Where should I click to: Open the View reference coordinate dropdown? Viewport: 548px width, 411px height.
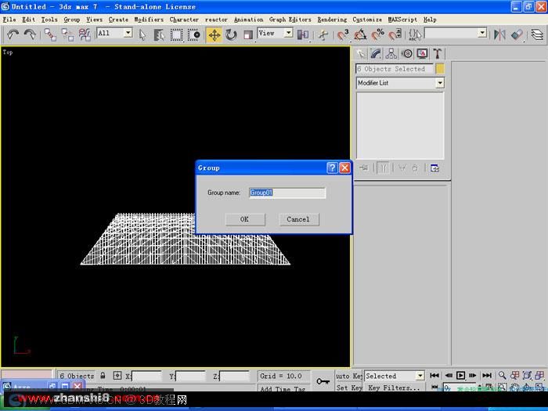click(x=275, y=33)
